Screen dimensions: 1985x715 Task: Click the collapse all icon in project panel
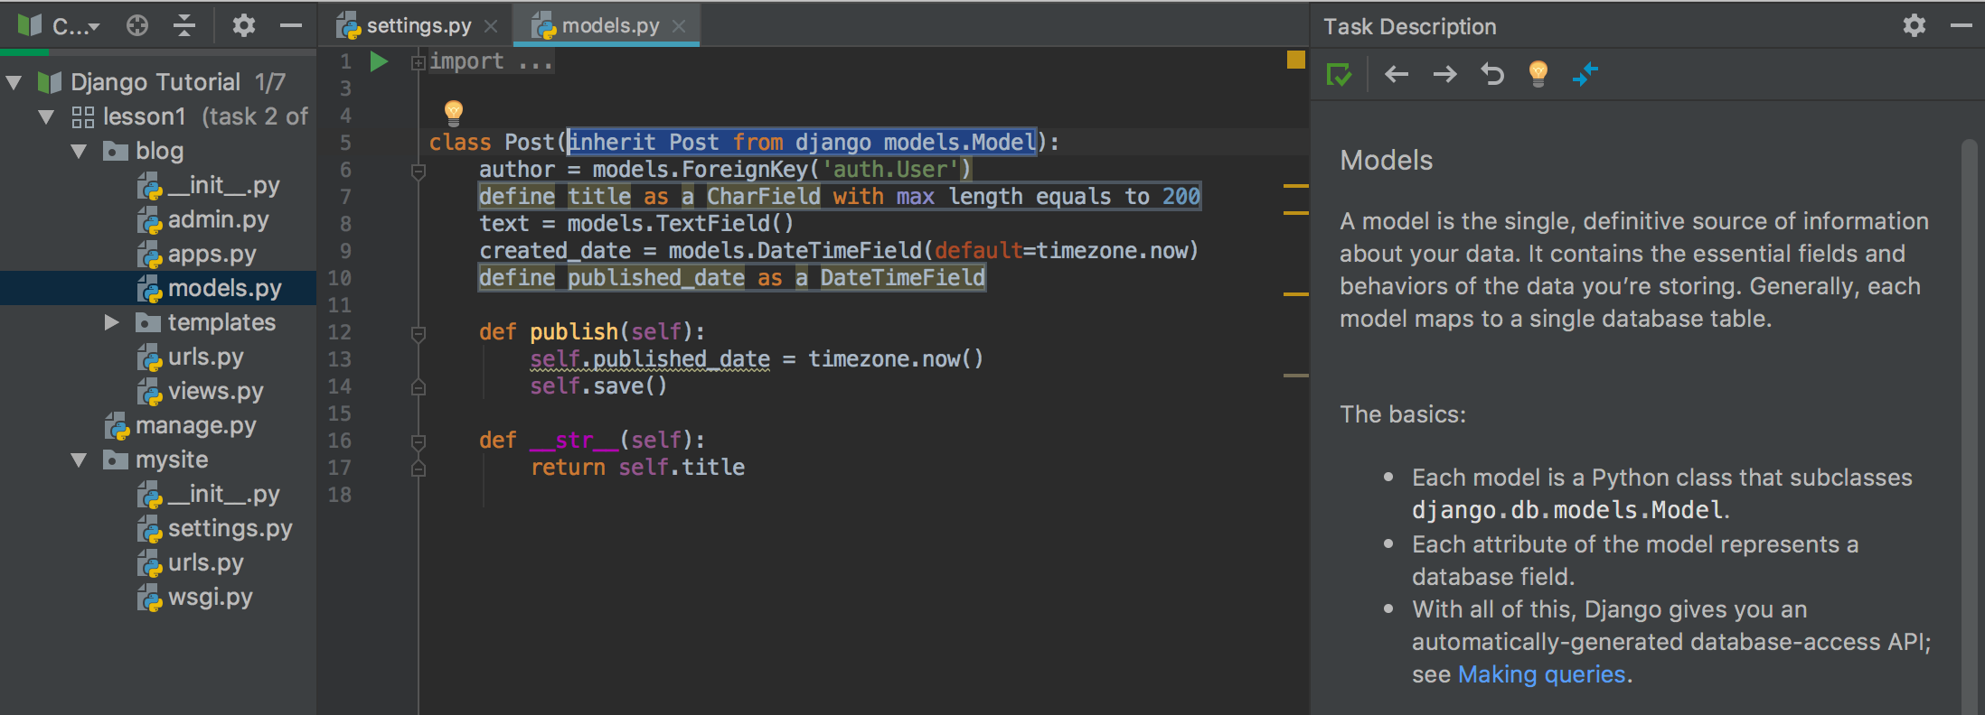184,26
